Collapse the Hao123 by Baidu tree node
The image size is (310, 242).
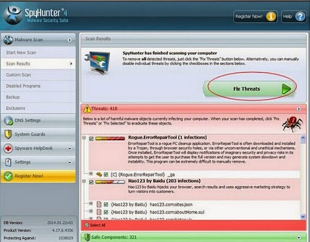pyautogui.click(x=84, y=181)
